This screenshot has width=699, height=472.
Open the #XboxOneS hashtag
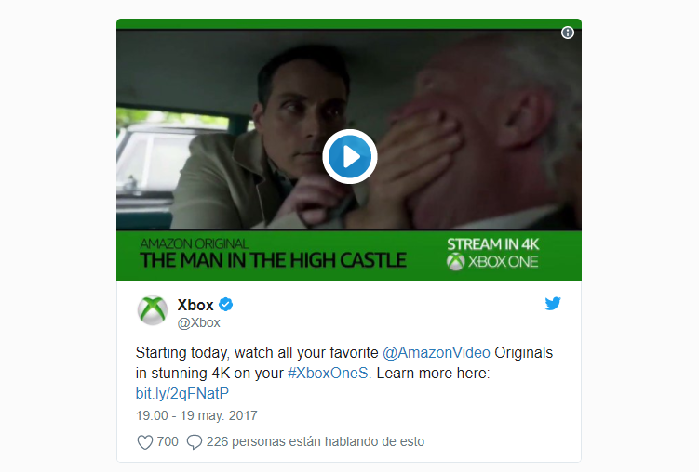coord(329,373)
